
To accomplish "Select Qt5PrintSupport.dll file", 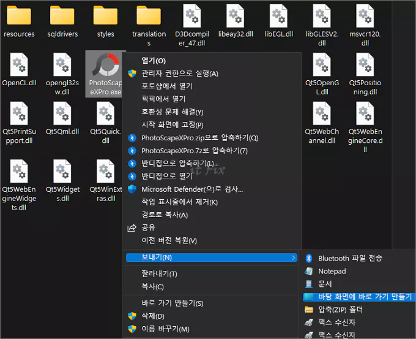I will 19,123.
